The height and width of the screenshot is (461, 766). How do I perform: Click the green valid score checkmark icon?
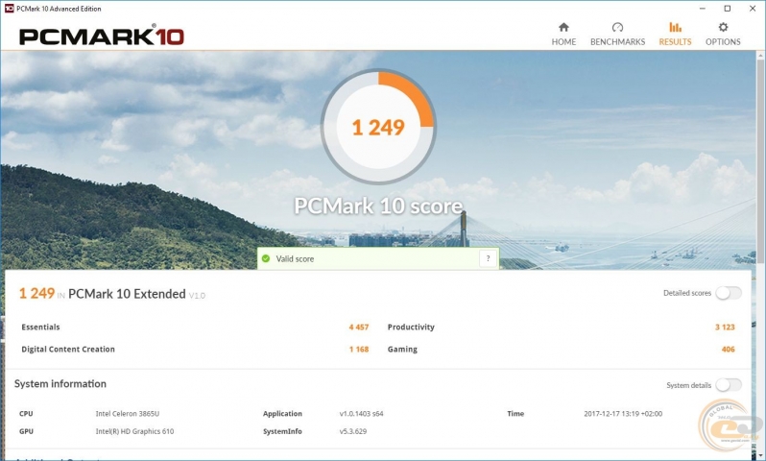[266, 258]
